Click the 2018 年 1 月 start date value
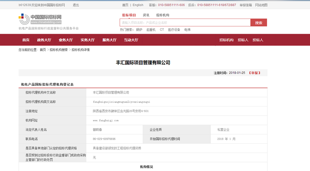This screenshot has height=171, width=310. pos(226,139)
